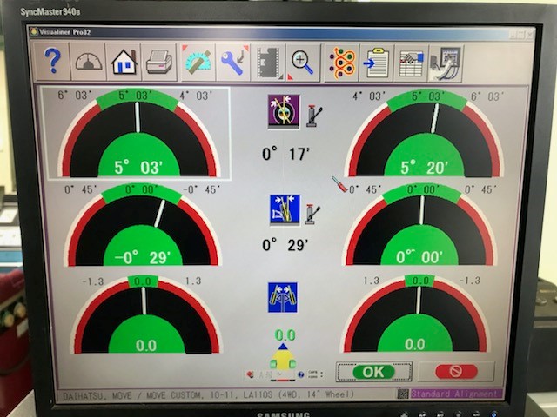Open the wrench adjustment tool
This screenshot has height=417, width=557.
[x=232, y=63]
